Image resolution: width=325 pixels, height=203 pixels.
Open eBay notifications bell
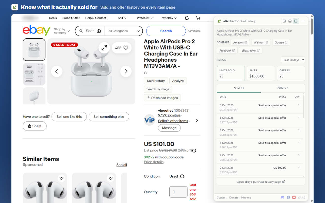pos(187,18)
